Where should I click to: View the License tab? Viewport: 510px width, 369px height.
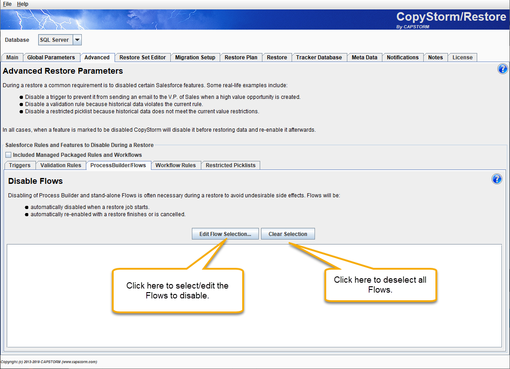462,57
